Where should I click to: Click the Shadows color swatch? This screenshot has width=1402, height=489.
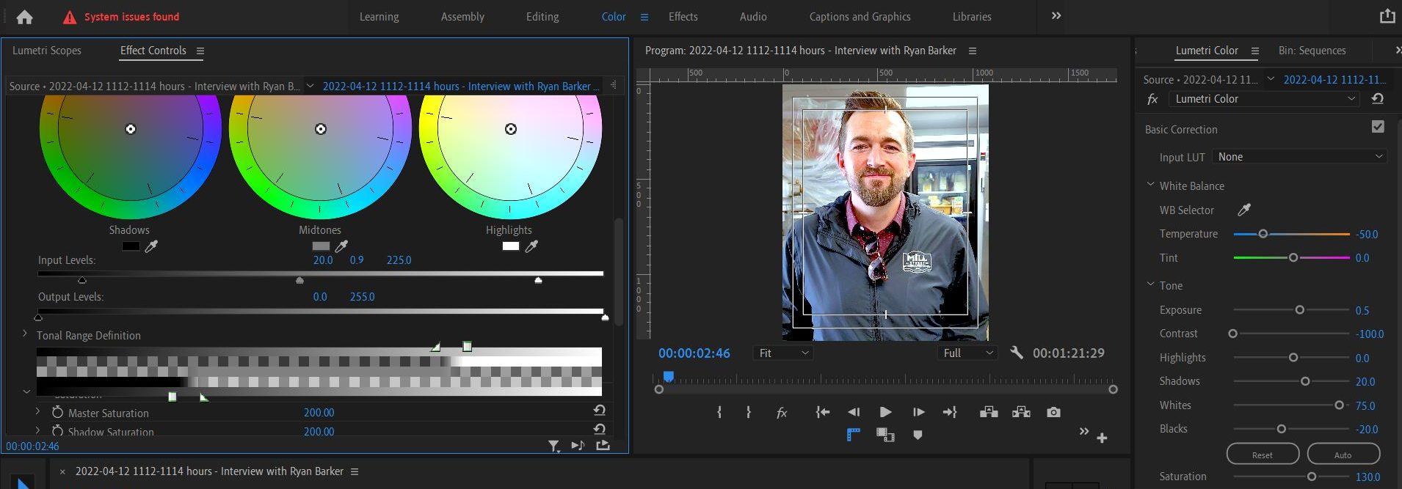pos(131,246)
